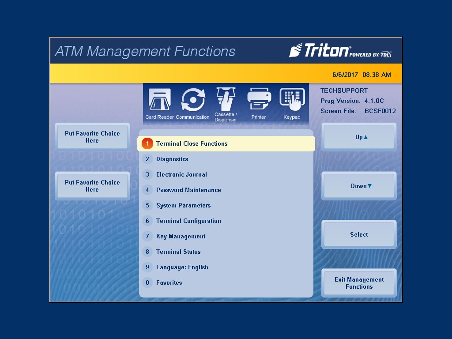The width and height of the screenshot is (452, 339).
Task: Click Exit Management Functions
Action: pyautogui.click(x=359, y=283)
